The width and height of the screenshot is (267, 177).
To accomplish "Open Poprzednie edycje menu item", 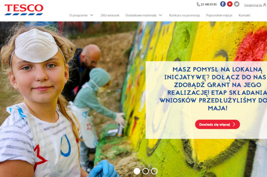I will click(219, 15).
